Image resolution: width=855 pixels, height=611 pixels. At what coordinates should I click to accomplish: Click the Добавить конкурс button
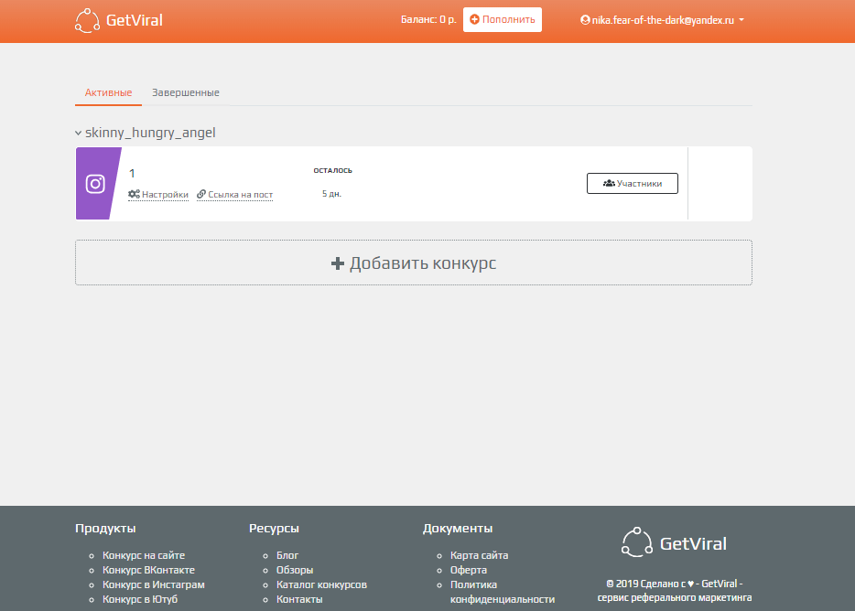point(413,263)
